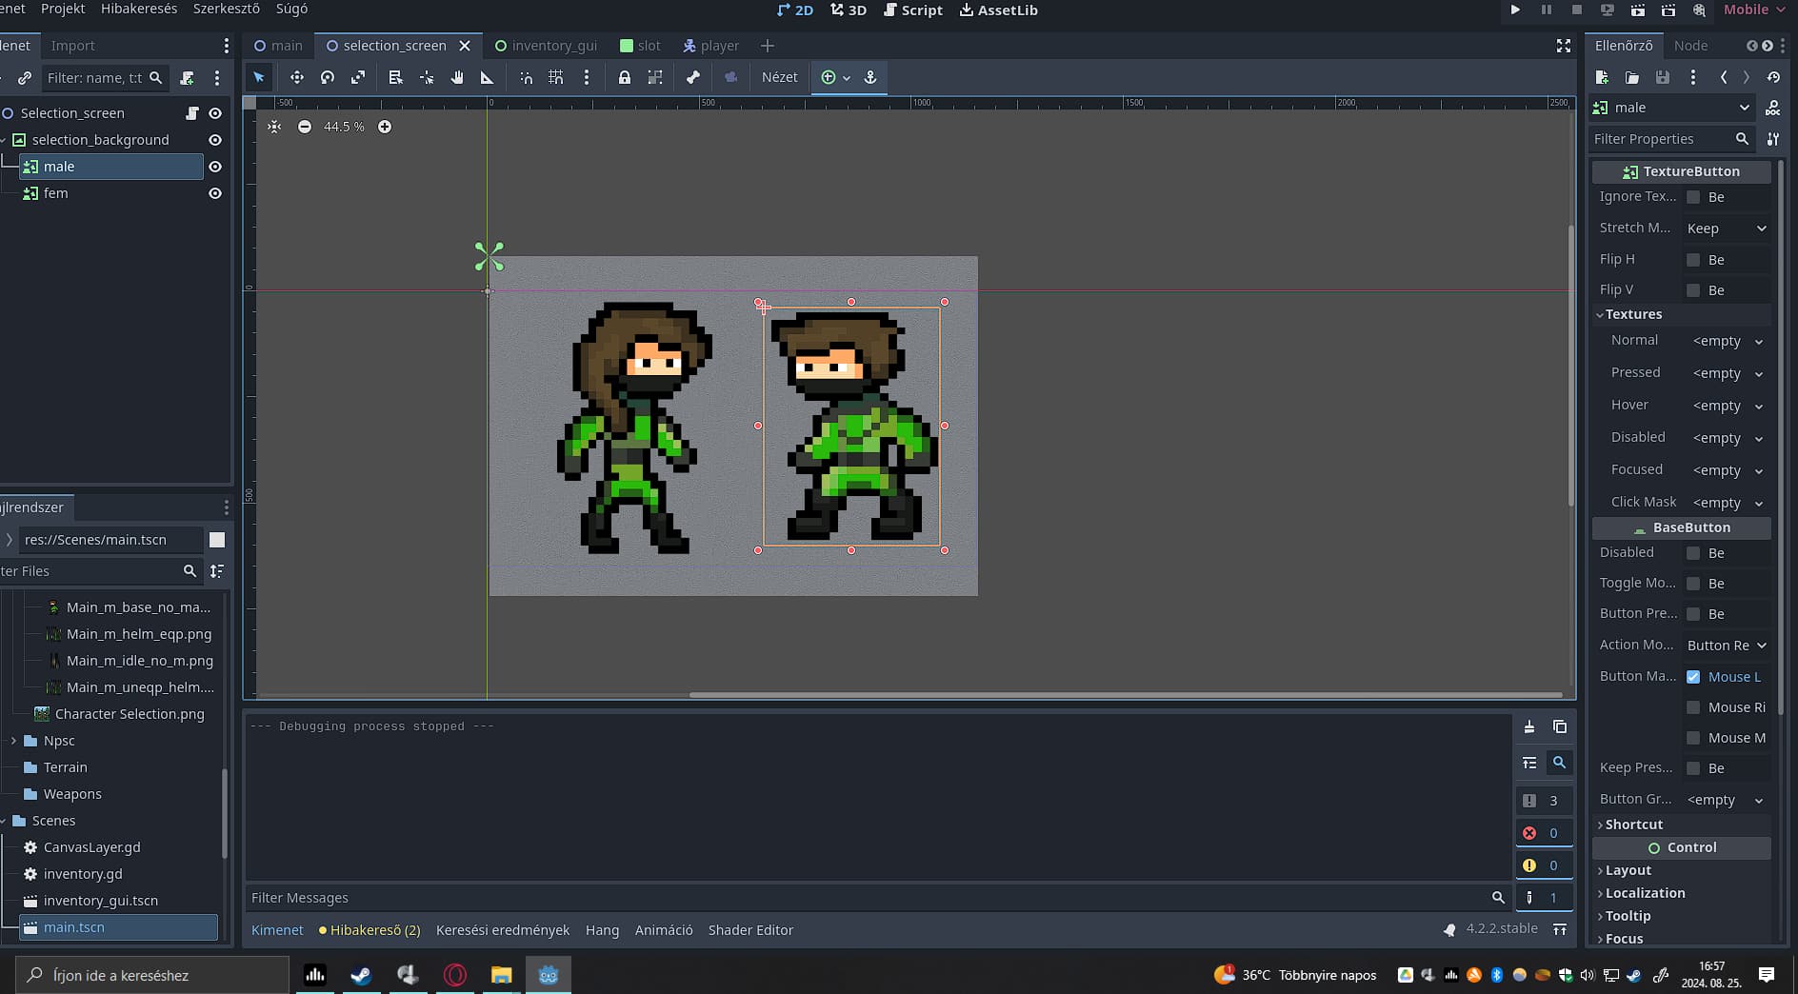The height and width of the screenshot is (994, 1798).
Task: Select the Pan Mode hand tool
Action: click(457, 77)
